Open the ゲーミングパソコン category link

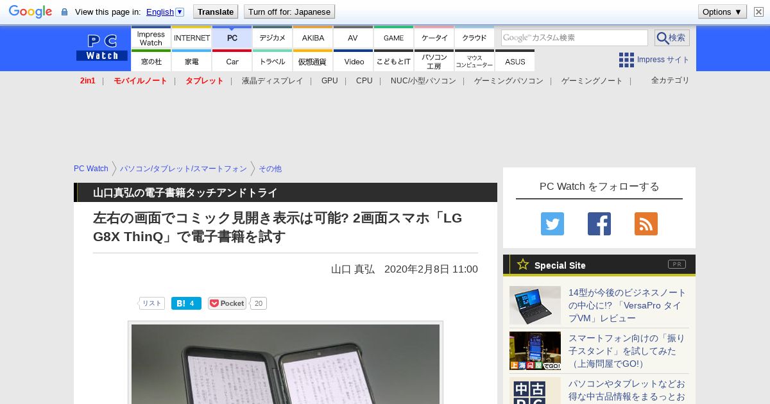509,81
